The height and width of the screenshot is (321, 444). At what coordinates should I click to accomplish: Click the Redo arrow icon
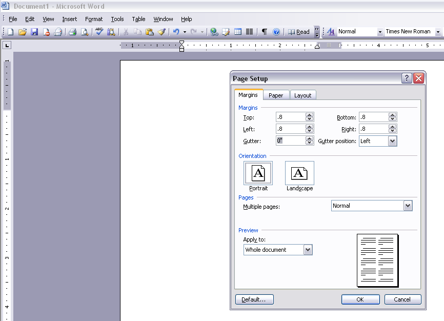pyautogui.click(x=194, y=32)
